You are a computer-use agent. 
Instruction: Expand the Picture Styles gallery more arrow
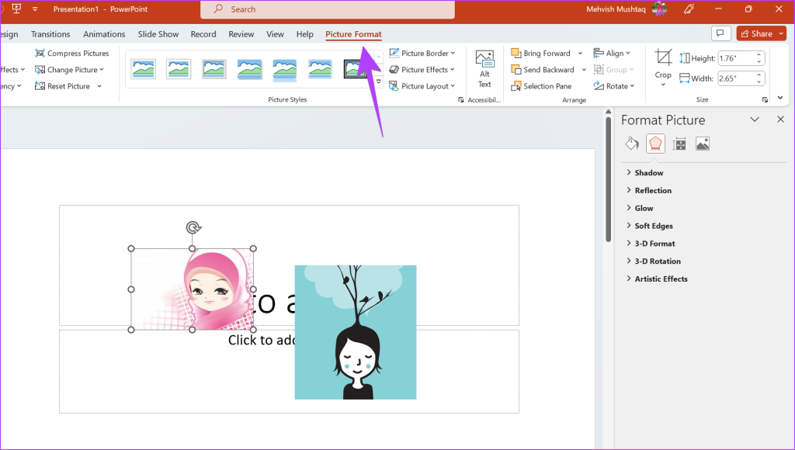379,81
